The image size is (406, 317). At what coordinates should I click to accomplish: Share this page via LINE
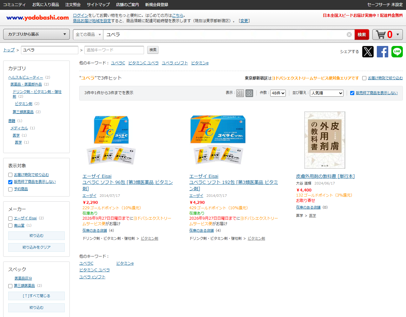pos(397,51)
